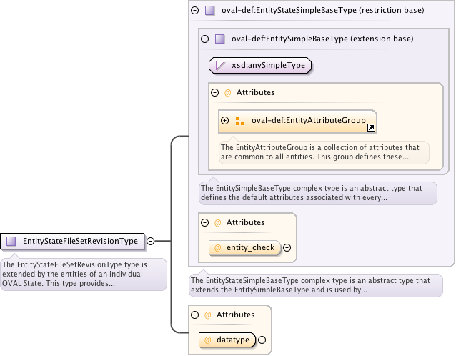Select the EntityStateFileSetRevisionType root node label
The height and width of the screenshot is (356, 456).
coord(80,241)
